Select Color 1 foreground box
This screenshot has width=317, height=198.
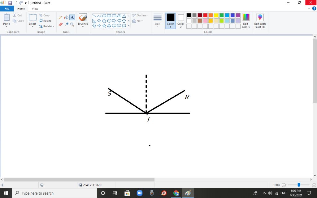[x=171, y=21]
